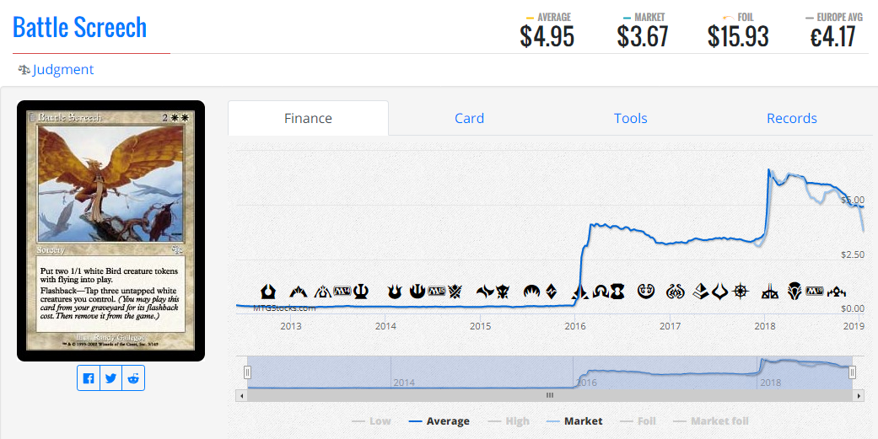Click the Battle for Zendikar set icon

[552, 292]
